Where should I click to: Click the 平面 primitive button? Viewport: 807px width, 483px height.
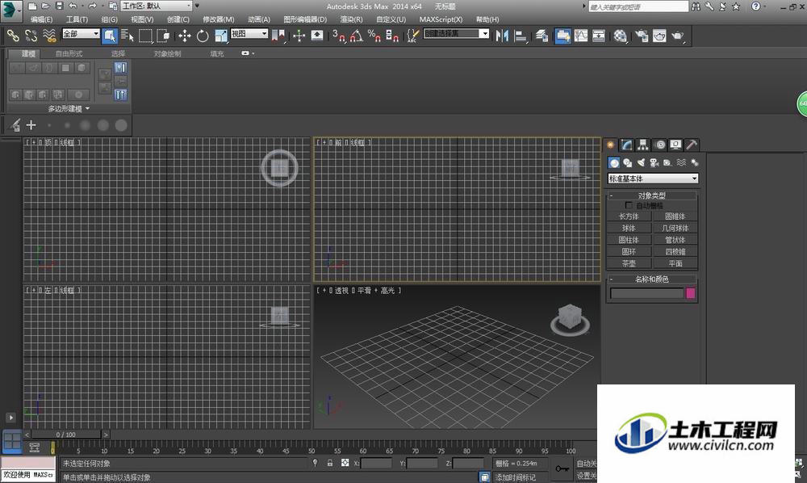point(675,263)
